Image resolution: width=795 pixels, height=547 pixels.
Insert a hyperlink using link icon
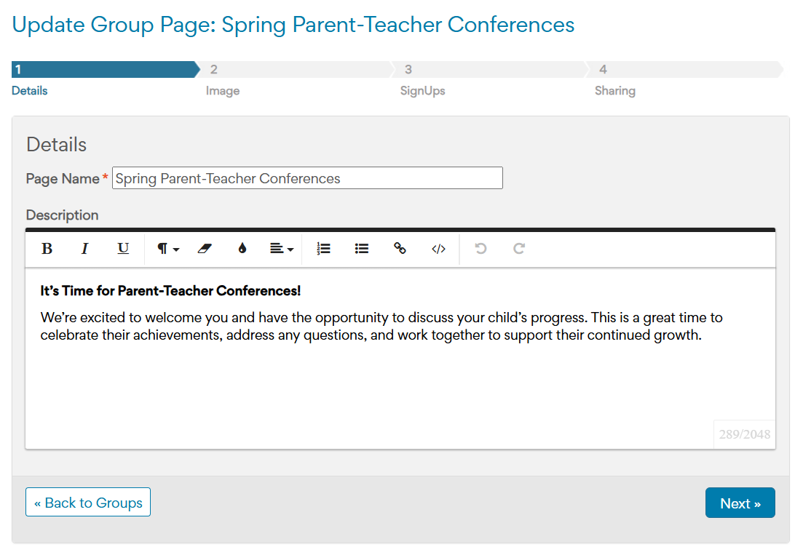click(x=400, y=249)
